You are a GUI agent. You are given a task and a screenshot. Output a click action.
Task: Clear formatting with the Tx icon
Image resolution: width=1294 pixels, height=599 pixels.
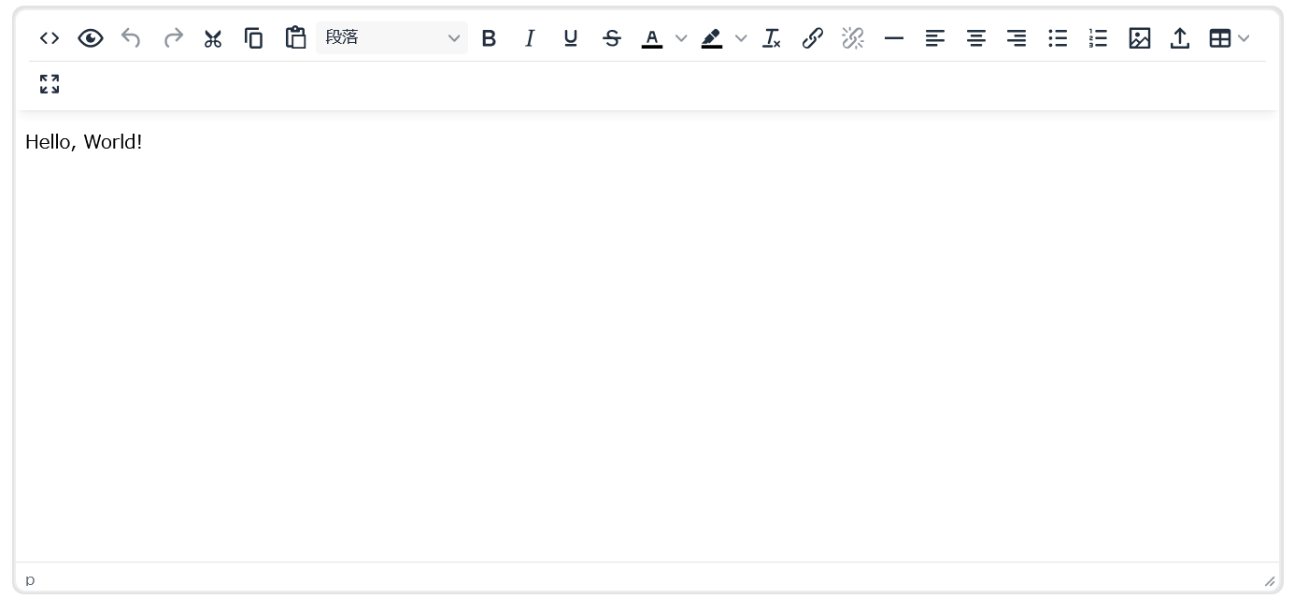(x=772, y=38)
